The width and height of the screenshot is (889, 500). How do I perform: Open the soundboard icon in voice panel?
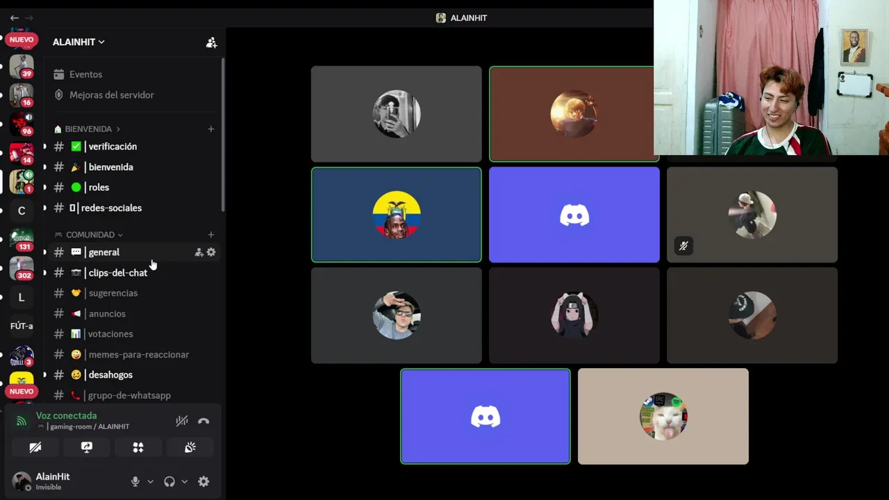[x=190, y=447]
